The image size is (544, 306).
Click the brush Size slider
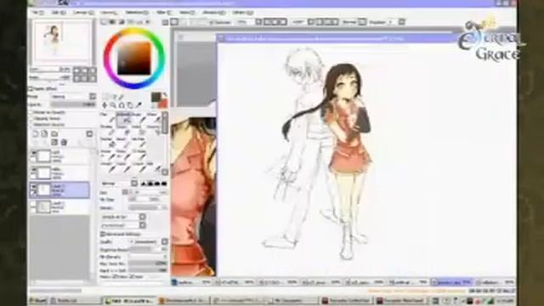[148, 192]
